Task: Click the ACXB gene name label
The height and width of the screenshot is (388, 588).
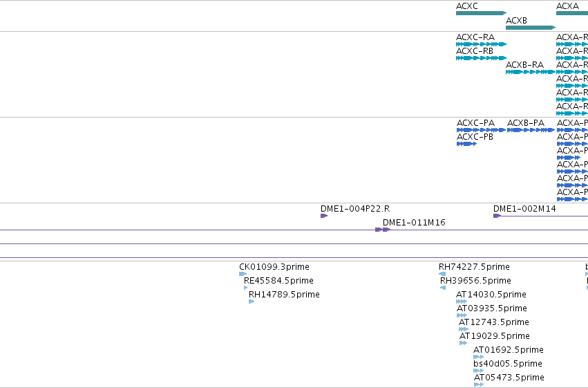Action: tap(516, 21)
